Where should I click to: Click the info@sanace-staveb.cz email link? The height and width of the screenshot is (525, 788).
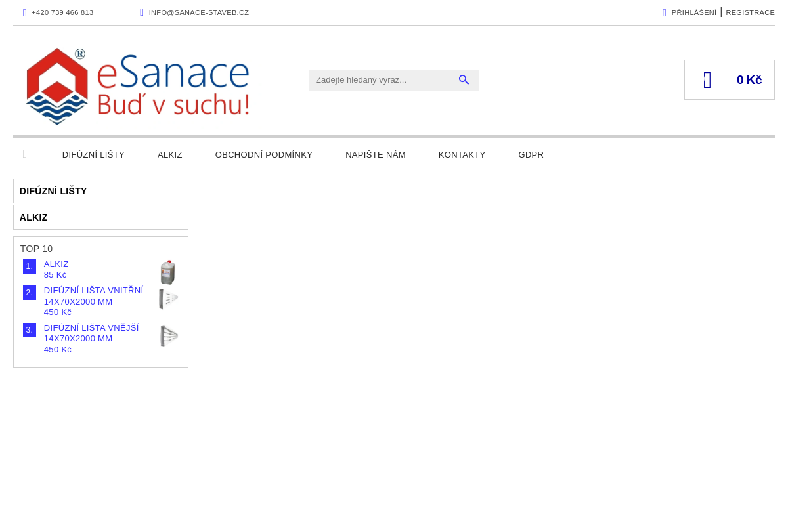tap(199, 12)
